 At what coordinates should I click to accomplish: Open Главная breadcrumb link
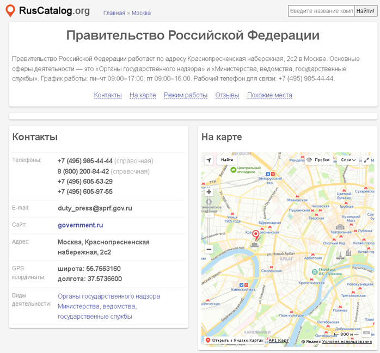pos(114,13)
